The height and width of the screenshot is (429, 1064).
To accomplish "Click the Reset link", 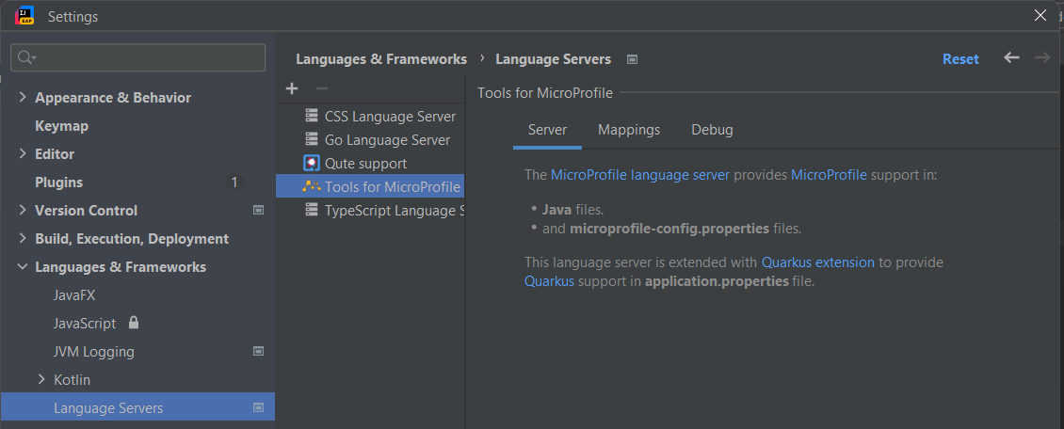I will click(960, 59).
